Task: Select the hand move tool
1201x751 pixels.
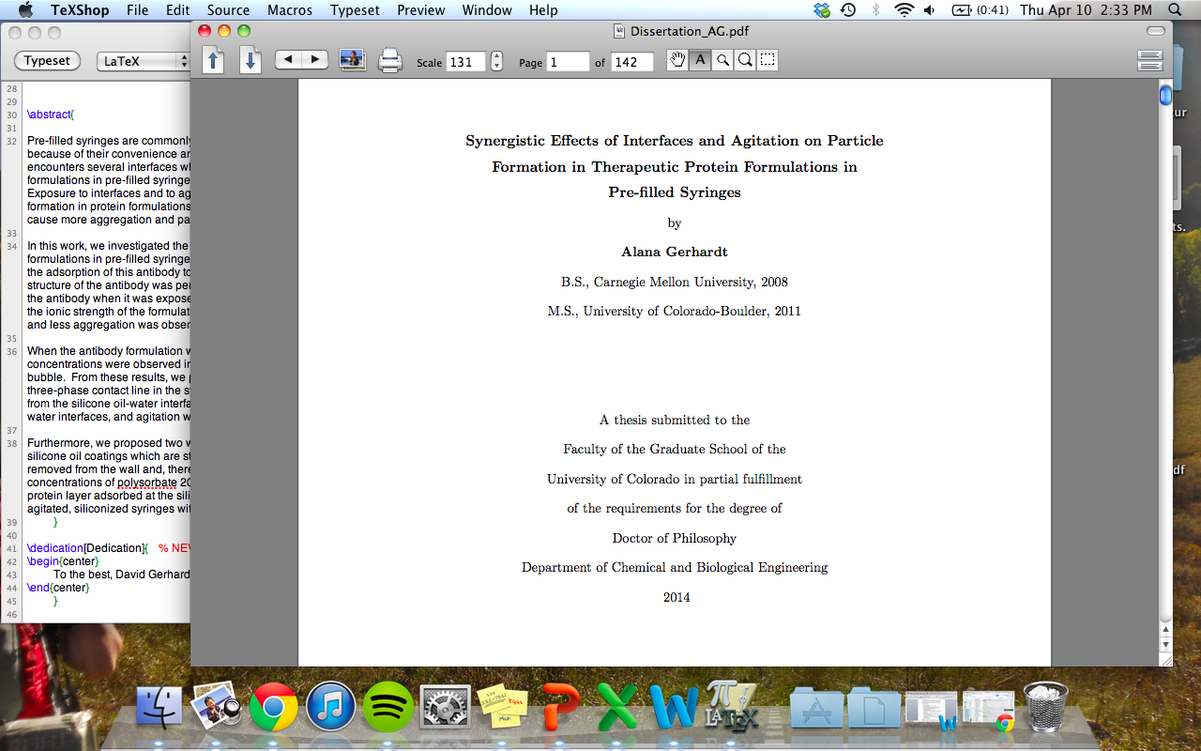Action: tap(677, 61)
